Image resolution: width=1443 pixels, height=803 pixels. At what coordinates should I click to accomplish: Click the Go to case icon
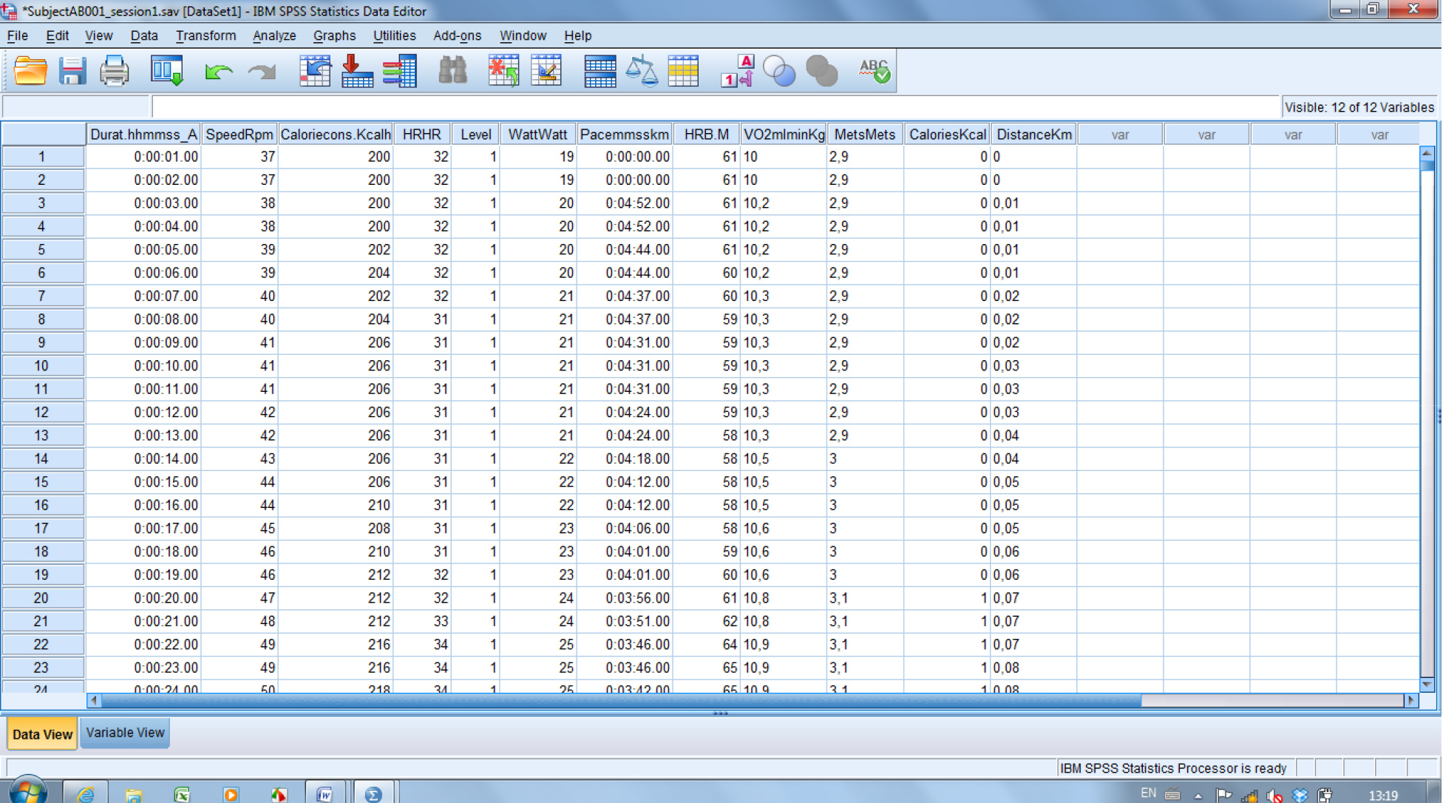(x=315, y=71)
